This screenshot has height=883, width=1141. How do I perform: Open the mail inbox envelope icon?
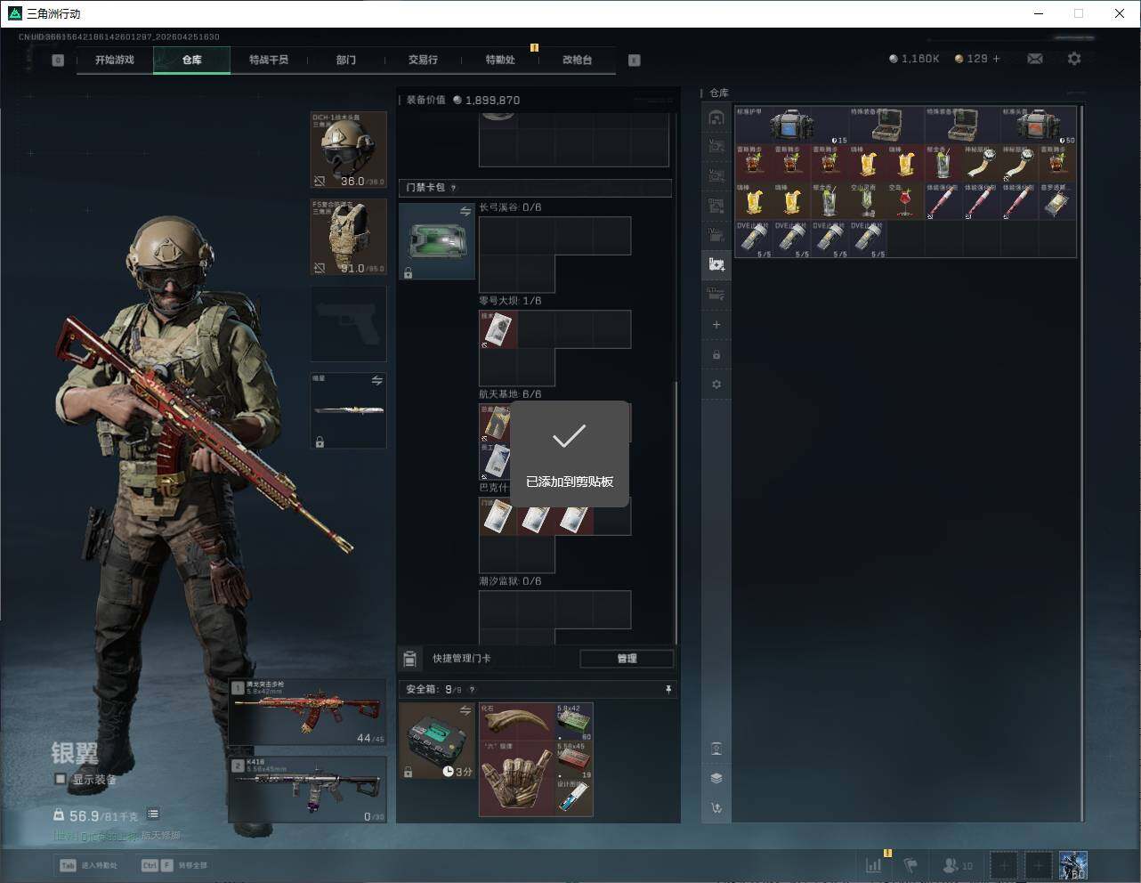1035,59
